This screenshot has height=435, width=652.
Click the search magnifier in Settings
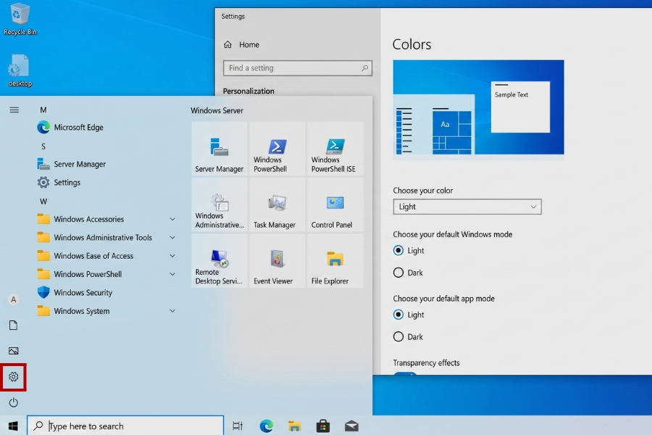364,68
